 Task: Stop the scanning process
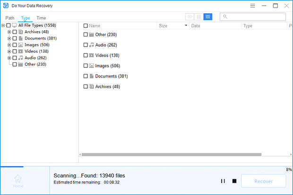pos(234,181)
